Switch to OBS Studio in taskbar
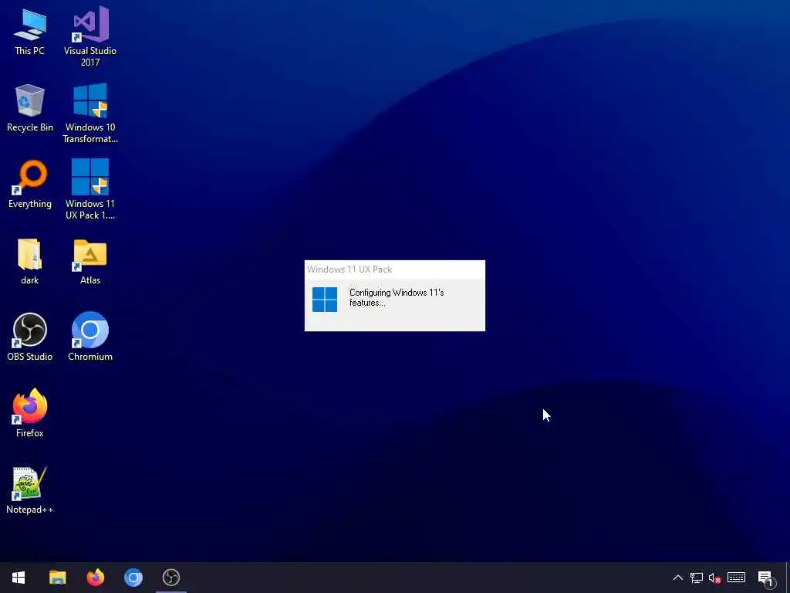Image resolution: width=790 pixels, height=593 pixels. point(171,578)
